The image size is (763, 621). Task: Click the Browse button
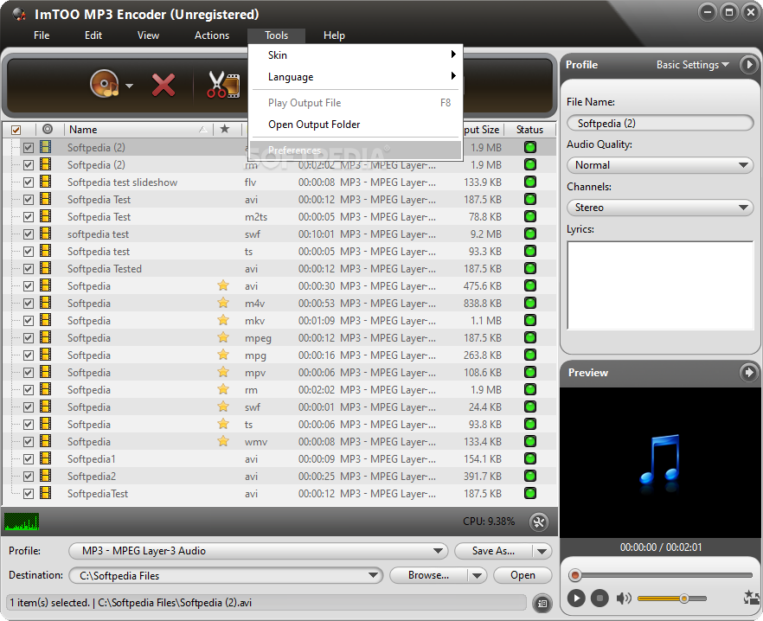point(429,576)
